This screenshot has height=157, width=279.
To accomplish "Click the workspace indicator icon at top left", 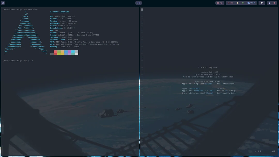I will 3,3.
